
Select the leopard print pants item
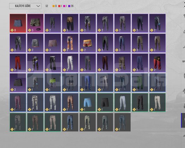tap(70, 23)
